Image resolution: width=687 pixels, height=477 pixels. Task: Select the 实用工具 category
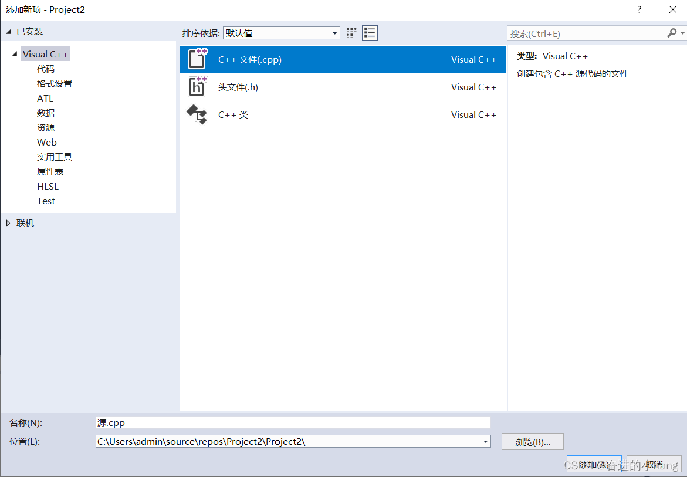click(x=55, y=157)
